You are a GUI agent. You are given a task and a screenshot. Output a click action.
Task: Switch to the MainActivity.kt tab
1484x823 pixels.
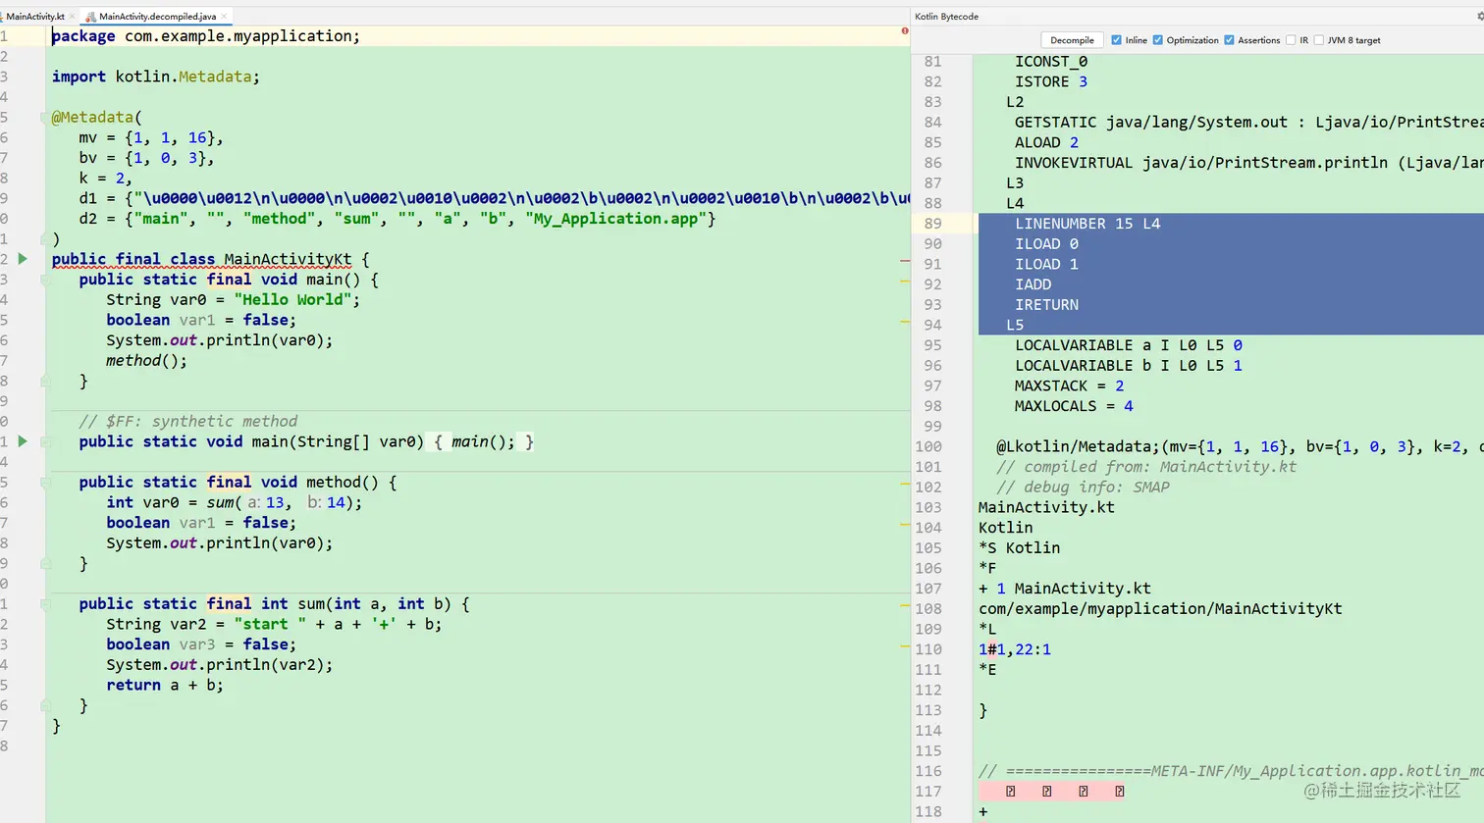34,17
